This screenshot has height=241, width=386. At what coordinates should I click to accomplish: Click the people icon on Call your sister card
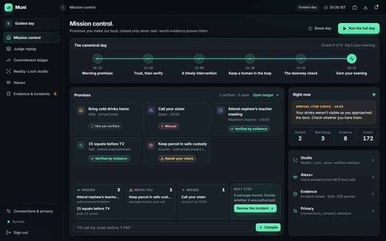[151, 110]
